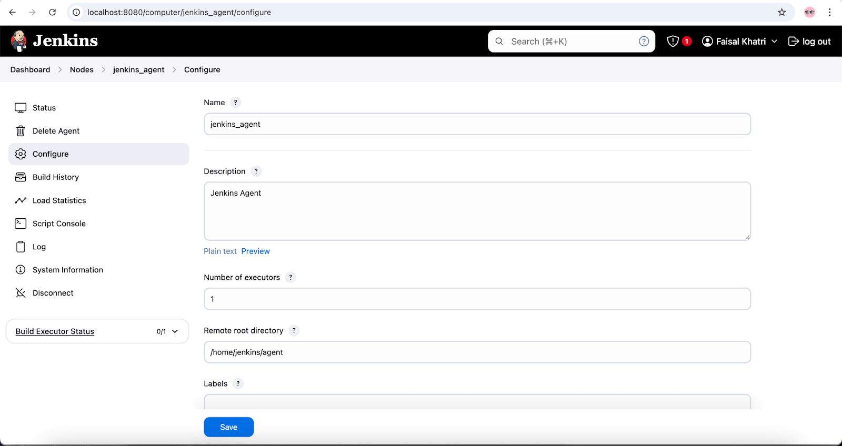Click the Log clipboard icon

pos(21,247)
